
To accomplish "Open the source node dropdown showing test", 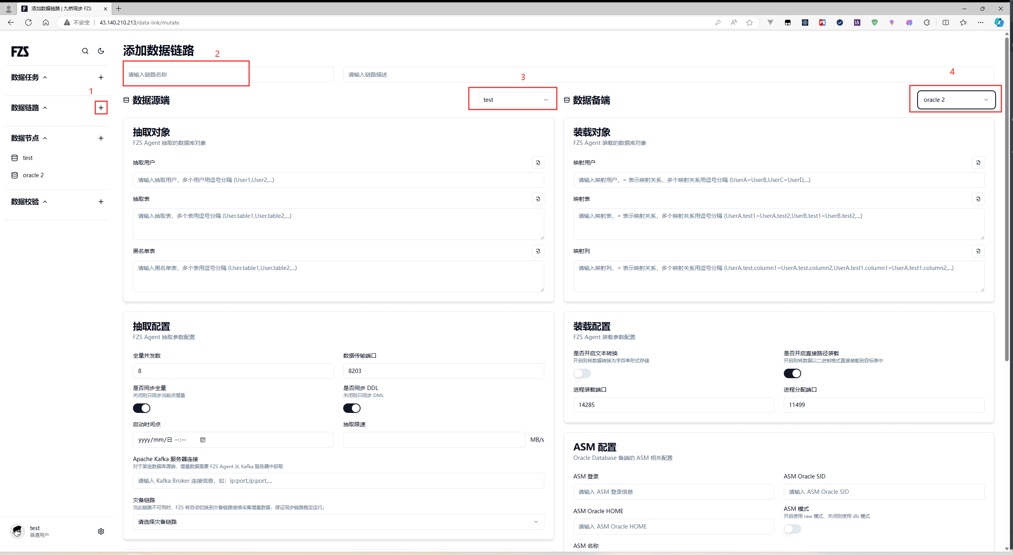I will click(515, 100).
